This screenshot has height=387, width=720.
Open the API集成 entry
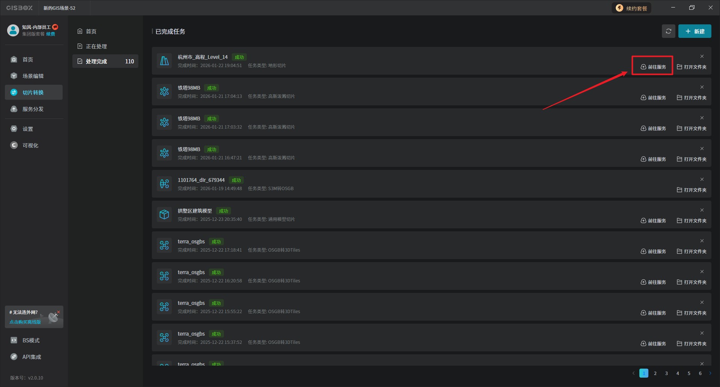coord(31,357)
